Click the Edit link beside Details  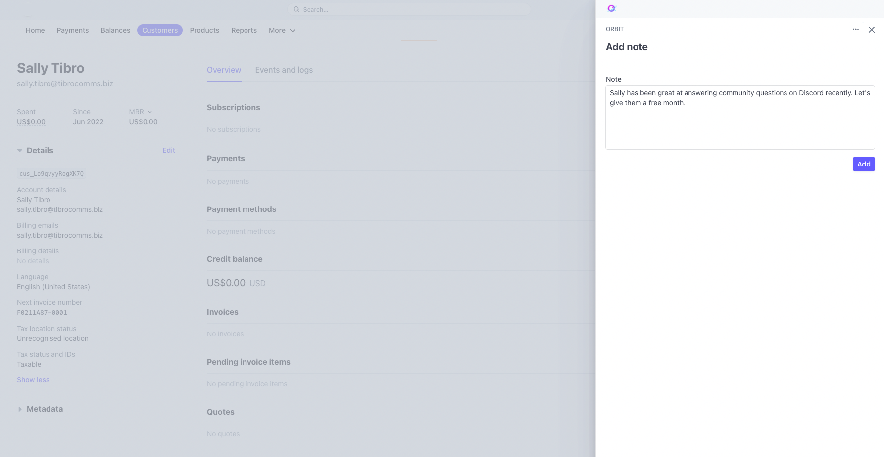coord(168,150)
